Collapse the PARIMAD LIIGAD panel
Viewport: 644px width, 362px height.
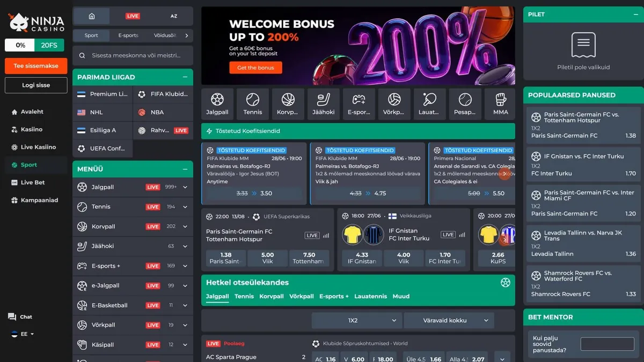tap(185, 77)
